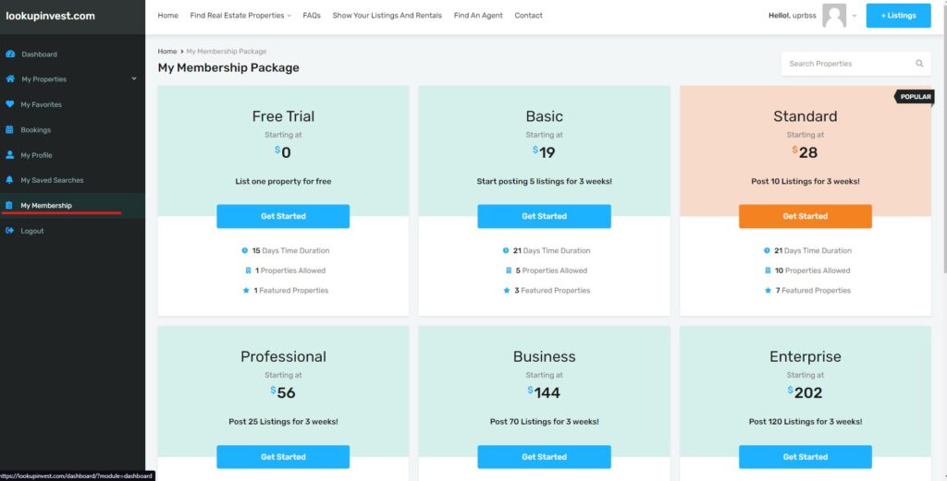Click Get Started on Free Trial plan

pyautogui.click(x=283, y=216)
